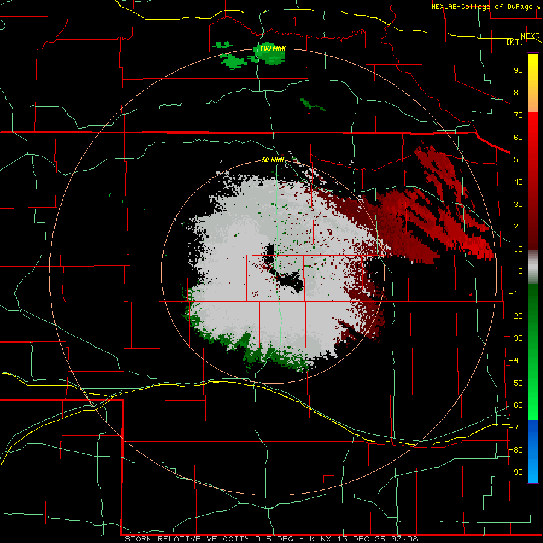
Task: Click the positive 40 scale label
Action: pyautogui.click(x=518, y=182)
